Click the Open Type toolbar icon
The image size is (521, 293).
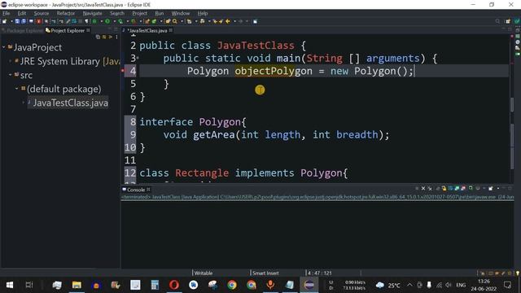169,21
